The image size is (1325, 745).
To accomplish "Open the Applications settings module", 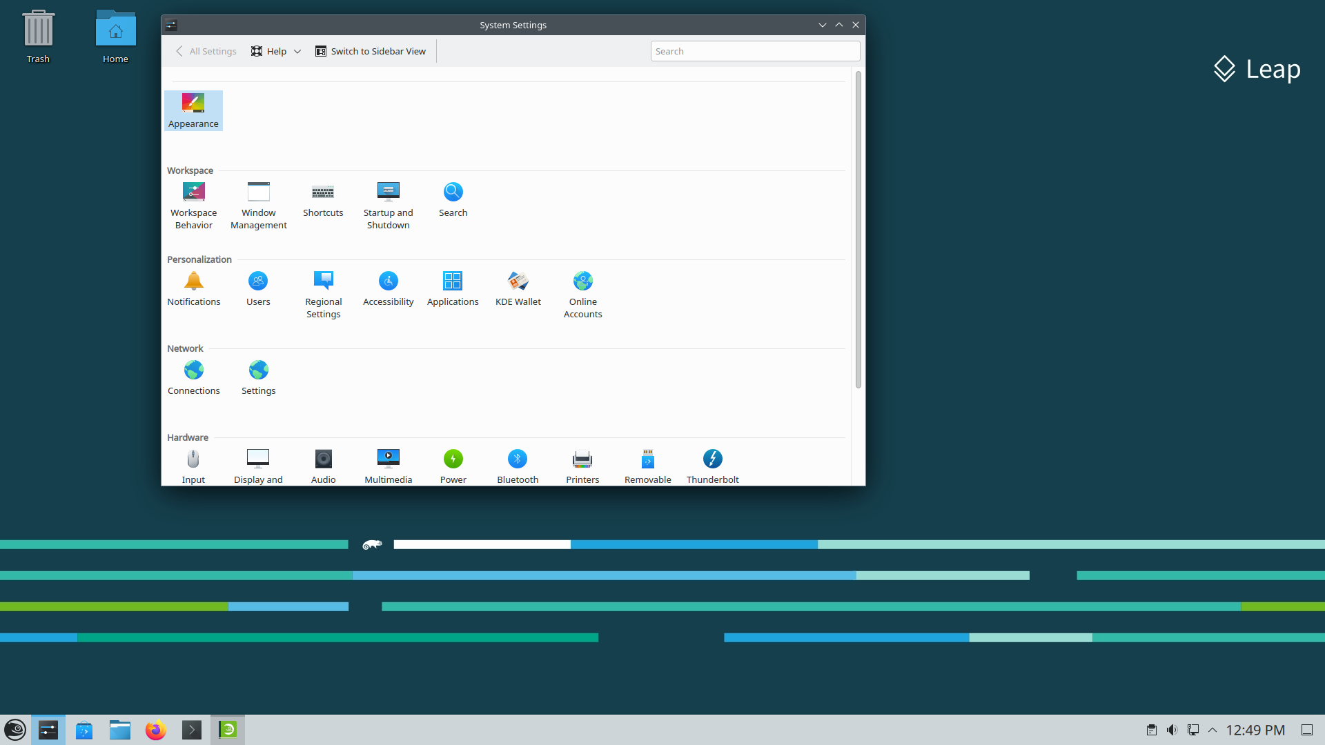I will point(453,289).
